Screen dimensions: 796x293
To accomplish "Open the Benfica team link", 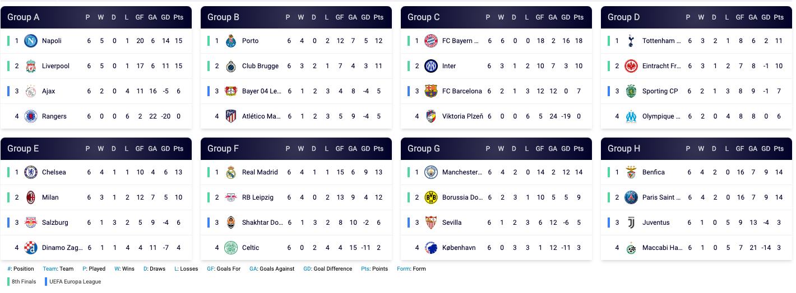I will point(653,172).
